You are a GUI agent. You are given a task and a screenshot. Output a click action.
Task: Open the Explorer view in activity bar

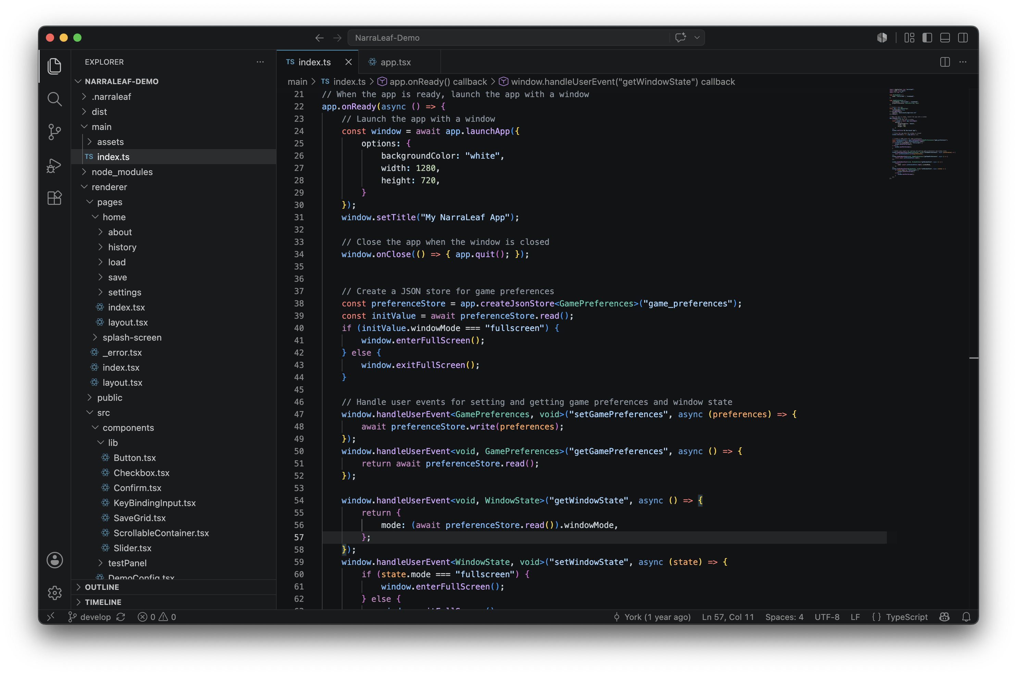click(x=54, y=66)
